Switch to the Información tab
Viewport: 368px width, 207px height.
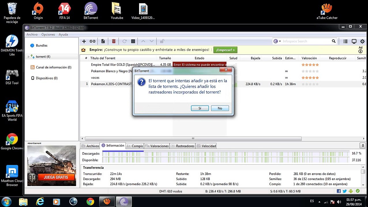(x=113, y=145)
